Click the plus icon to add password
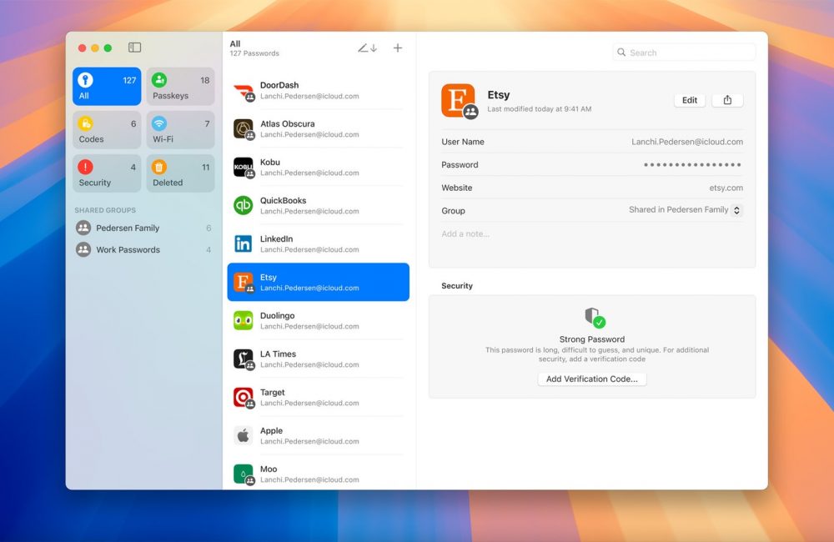The width and height of the screenshot is (834, 542). coord(398,48)
